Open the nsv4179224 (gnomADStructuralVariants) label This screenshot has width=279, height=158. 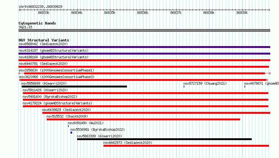pyautogui.click(x=57, y=103)
